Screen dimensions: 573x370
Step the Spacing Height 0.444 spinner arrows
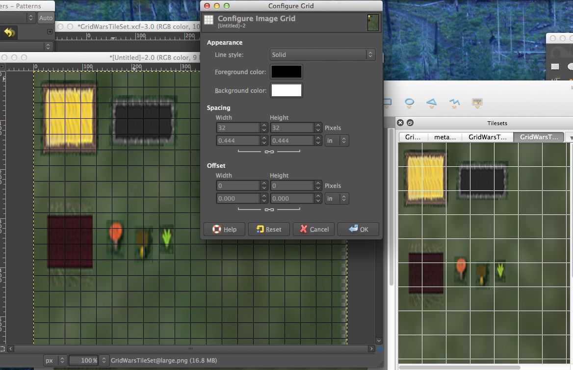pyautogui.click(x=318, y=140)
